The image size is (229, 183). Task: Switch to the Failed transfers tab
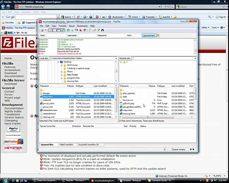tap(66, 145)
